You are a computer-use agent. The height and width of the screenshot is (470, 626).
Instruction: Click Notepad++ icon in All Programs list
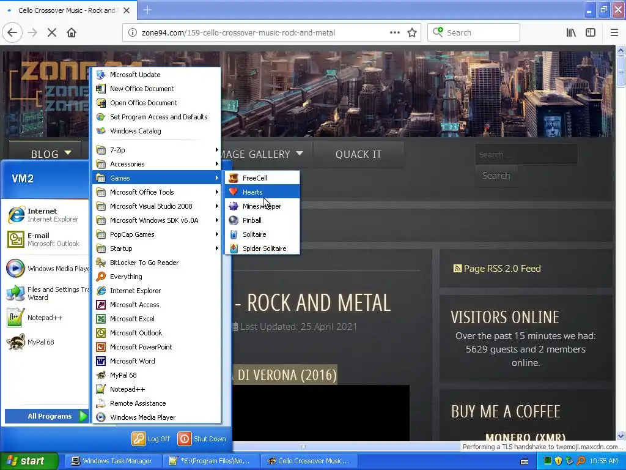pos(101,389)
